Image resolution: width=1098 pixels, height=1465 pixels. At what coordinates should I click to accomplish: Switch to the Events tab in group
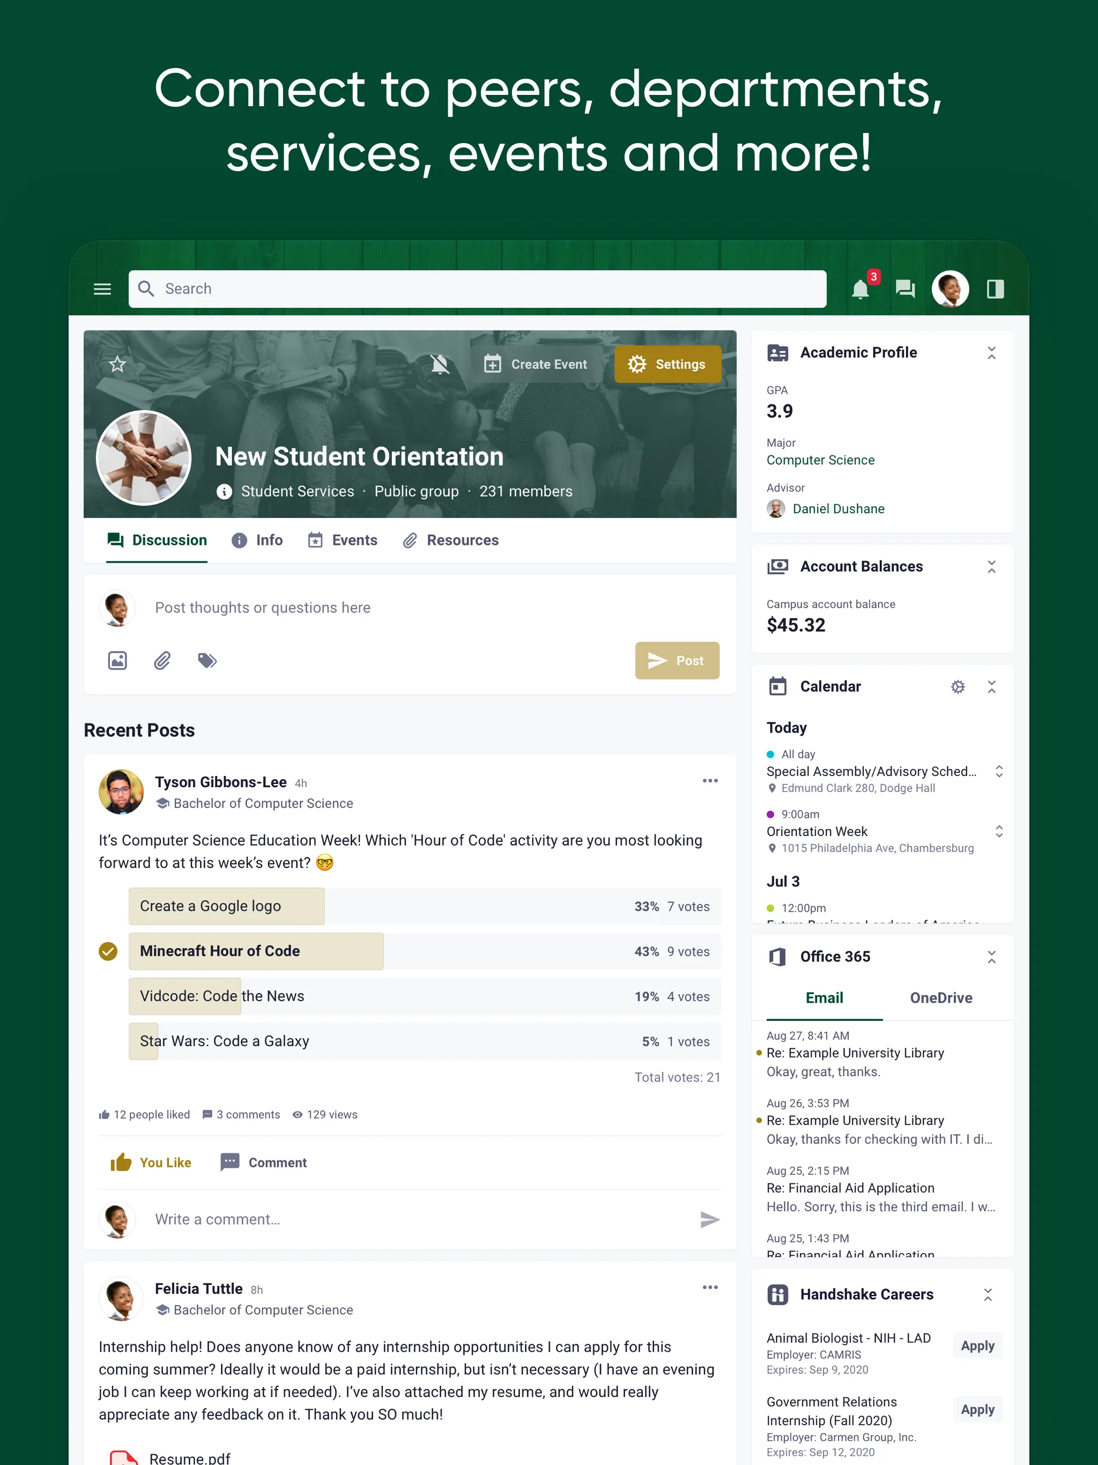click(353, 540)
